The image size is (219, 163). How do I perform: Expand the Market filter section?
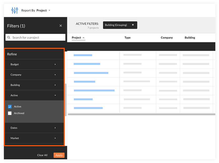coord(34,138)
